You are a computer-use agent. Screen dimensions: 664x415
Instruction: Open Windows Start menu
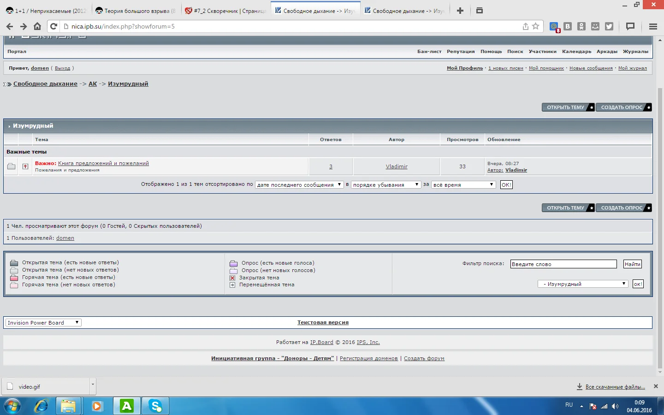pyautogui.click(x=12, y=406)
